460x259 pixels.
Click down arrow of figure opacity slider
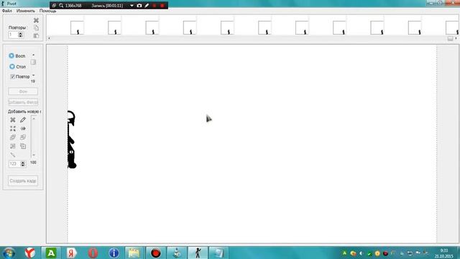coord(34,155)
